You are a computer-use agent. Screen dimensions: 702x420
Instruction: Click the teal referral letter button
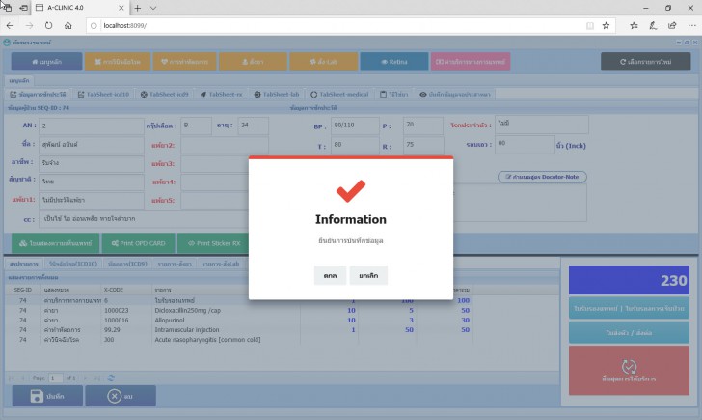point(629,332)
